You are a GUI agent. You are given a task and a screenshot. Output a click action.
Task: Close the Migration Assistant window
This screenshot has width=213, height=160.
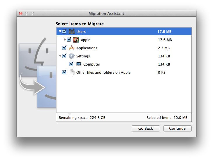[21, 13]
